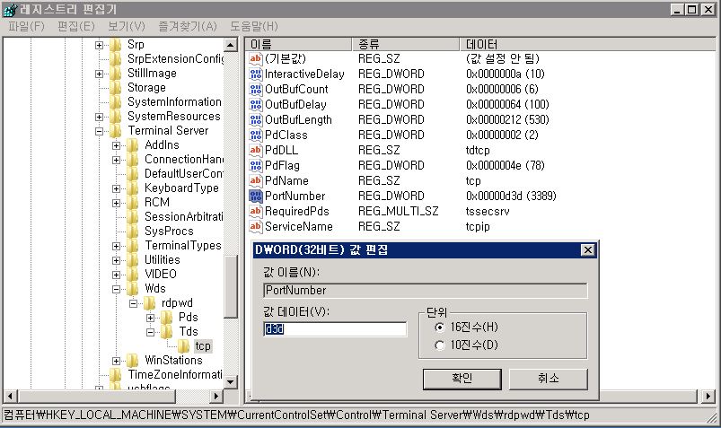Click the Registry Editor title bar icon
Image resolution: width=721 pixels, height=428 pixels.
[x=9, y=9]
